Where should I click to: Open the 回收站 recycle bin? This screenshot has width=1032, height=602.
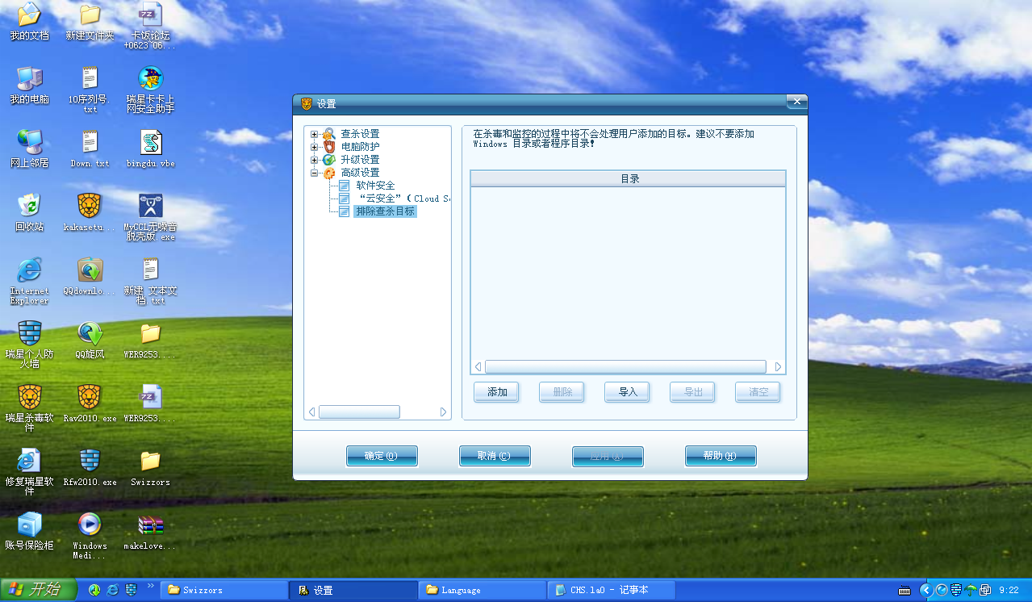[29, 212]
